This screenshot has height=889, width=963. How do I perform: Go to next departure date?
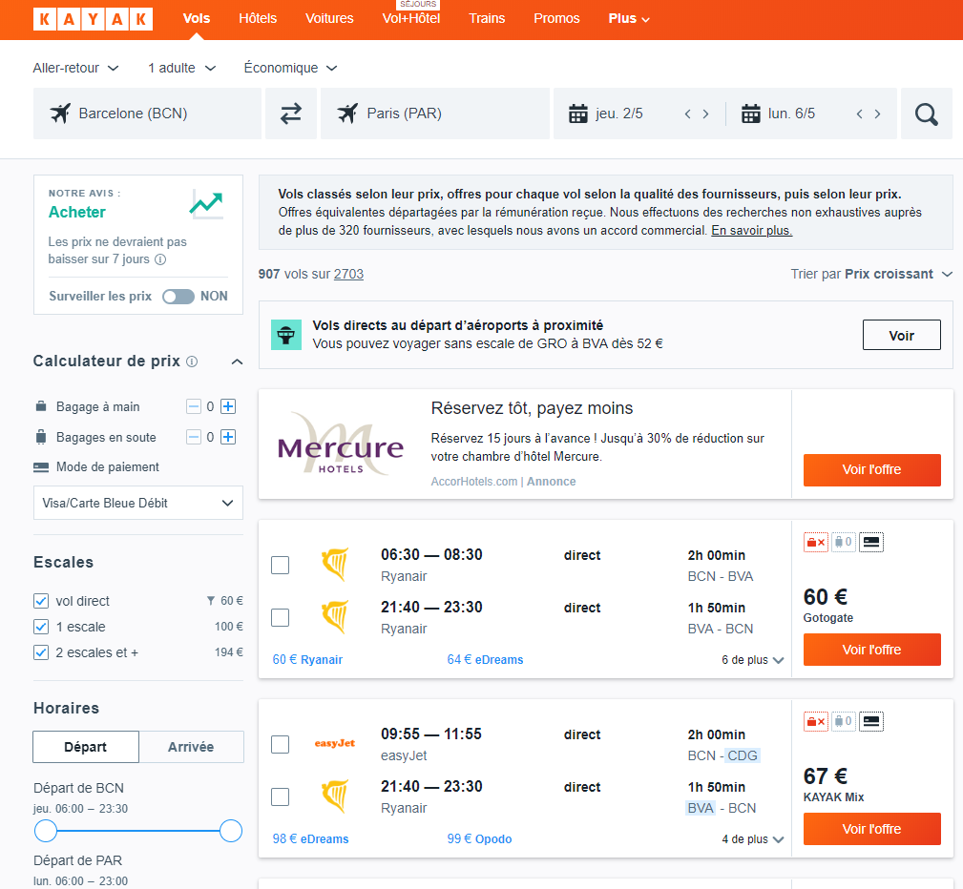click(705, 114)
